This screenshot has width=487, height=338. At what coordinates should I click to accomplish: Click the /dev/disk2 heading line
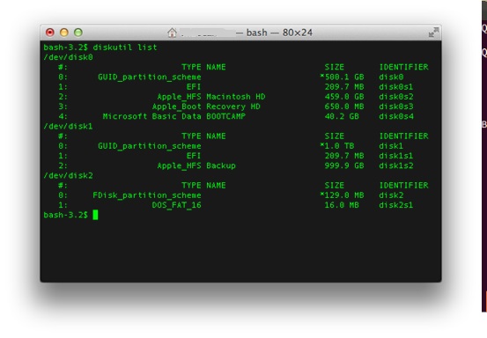[x=69, y=176]
